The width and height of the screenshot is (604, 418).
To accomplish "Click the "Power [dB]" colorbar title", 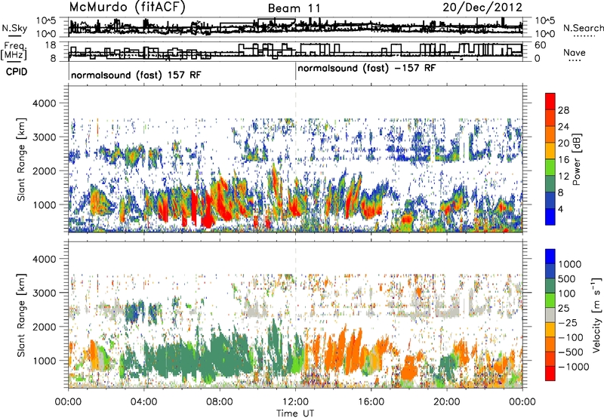I will coord(576,159).
